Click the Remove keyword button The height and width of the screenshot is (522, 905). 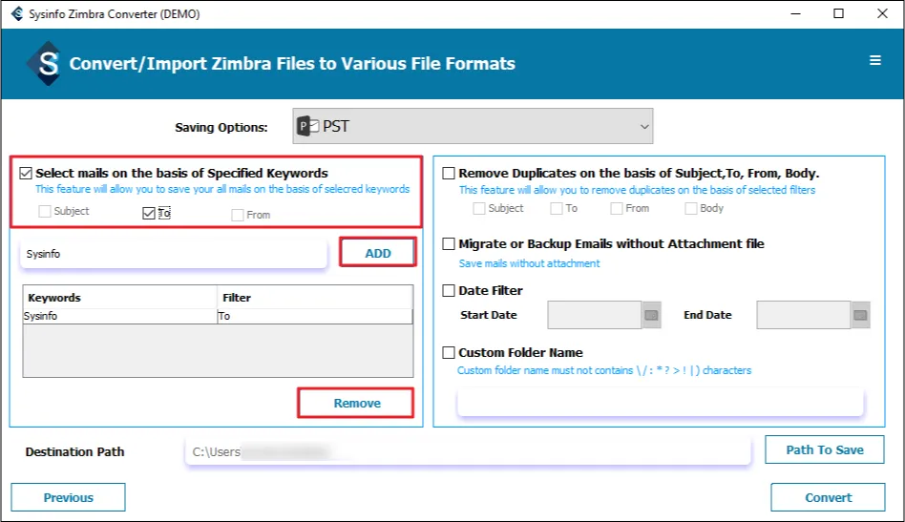(356, 404)
